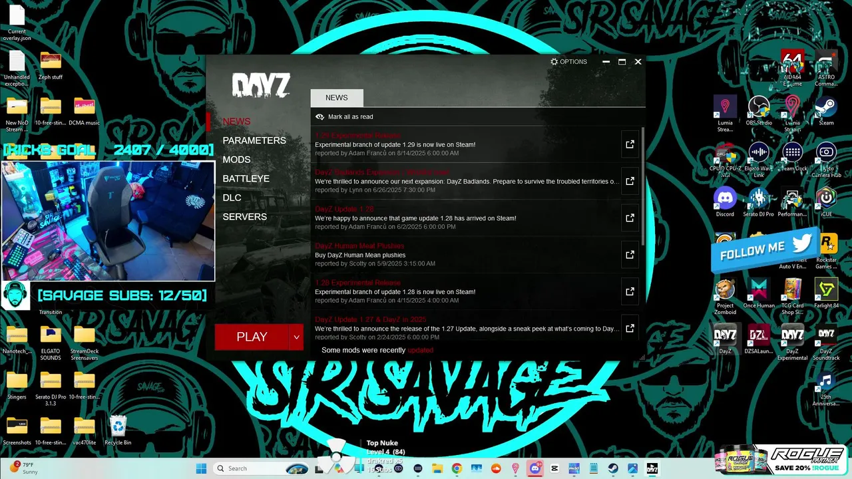Open the MODS section
The image size is (852, 479).
237,160
